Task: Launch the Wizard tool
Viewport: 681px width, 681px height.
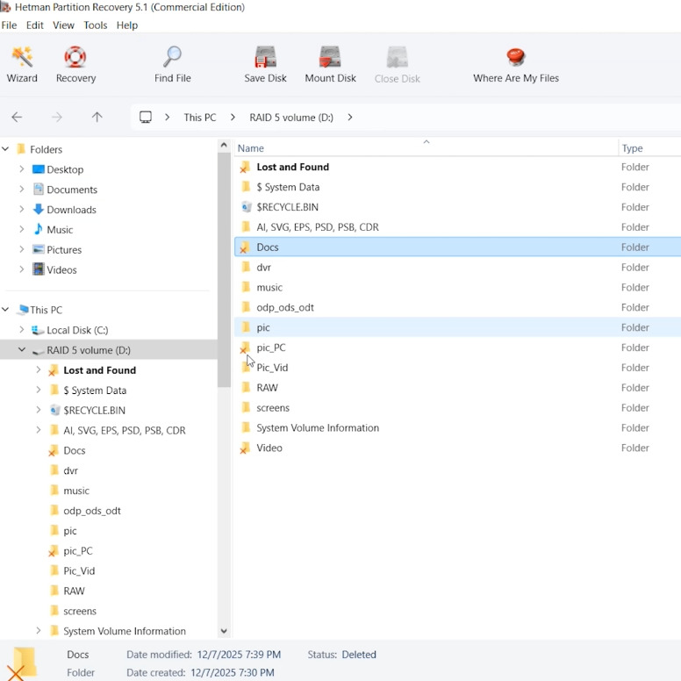Action: (x=22, y=64)
